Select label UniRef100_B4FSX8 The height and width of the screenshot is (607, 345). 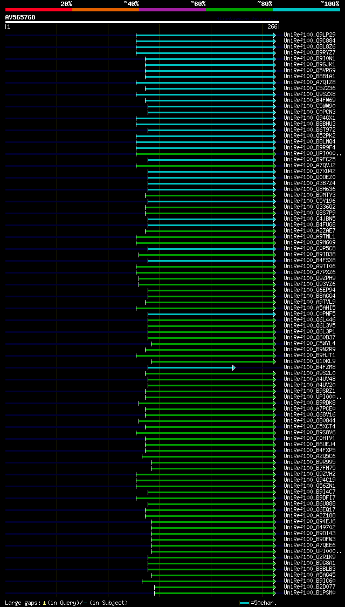point(309,261)
